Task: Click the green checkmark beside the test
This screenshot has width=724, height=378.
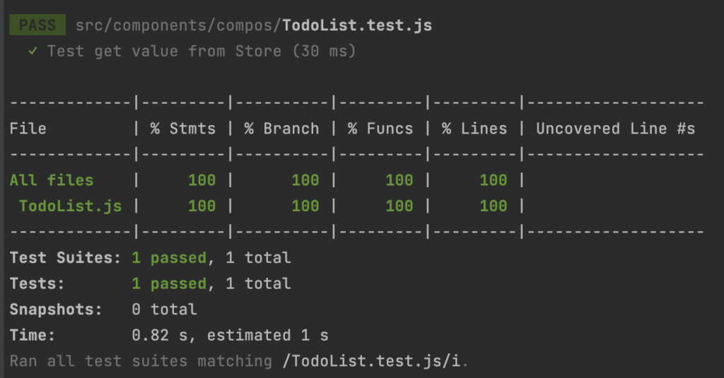Action: coord(33,51)
